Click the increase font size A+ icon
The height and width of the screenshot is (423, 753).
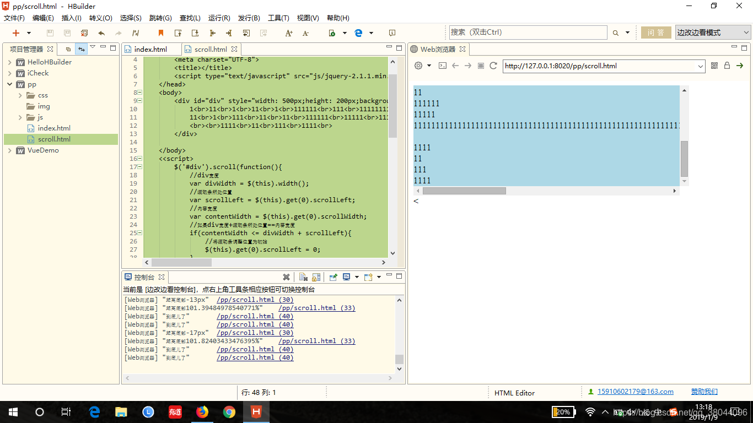289,33
